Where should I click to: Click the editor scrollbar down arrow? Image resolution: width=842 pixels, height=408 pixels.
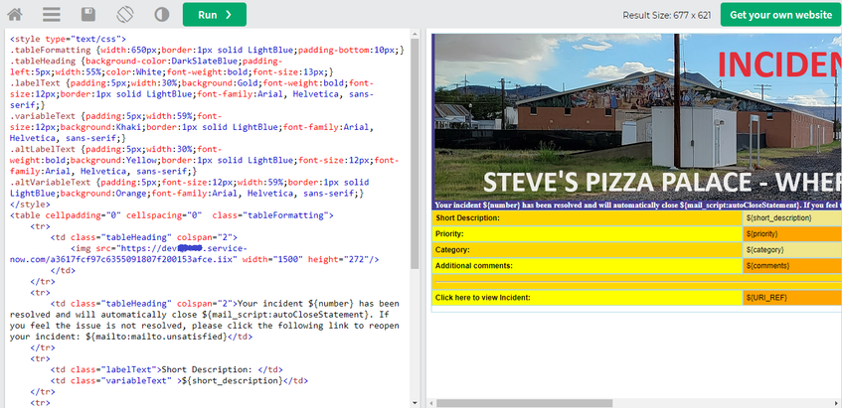click(x=415, y=403)
